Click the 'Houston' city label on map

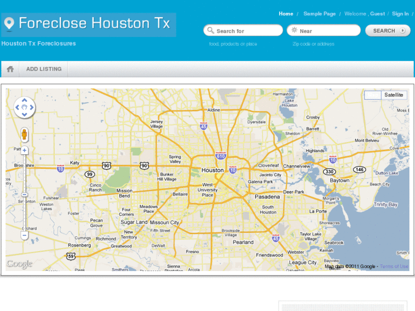212,170
